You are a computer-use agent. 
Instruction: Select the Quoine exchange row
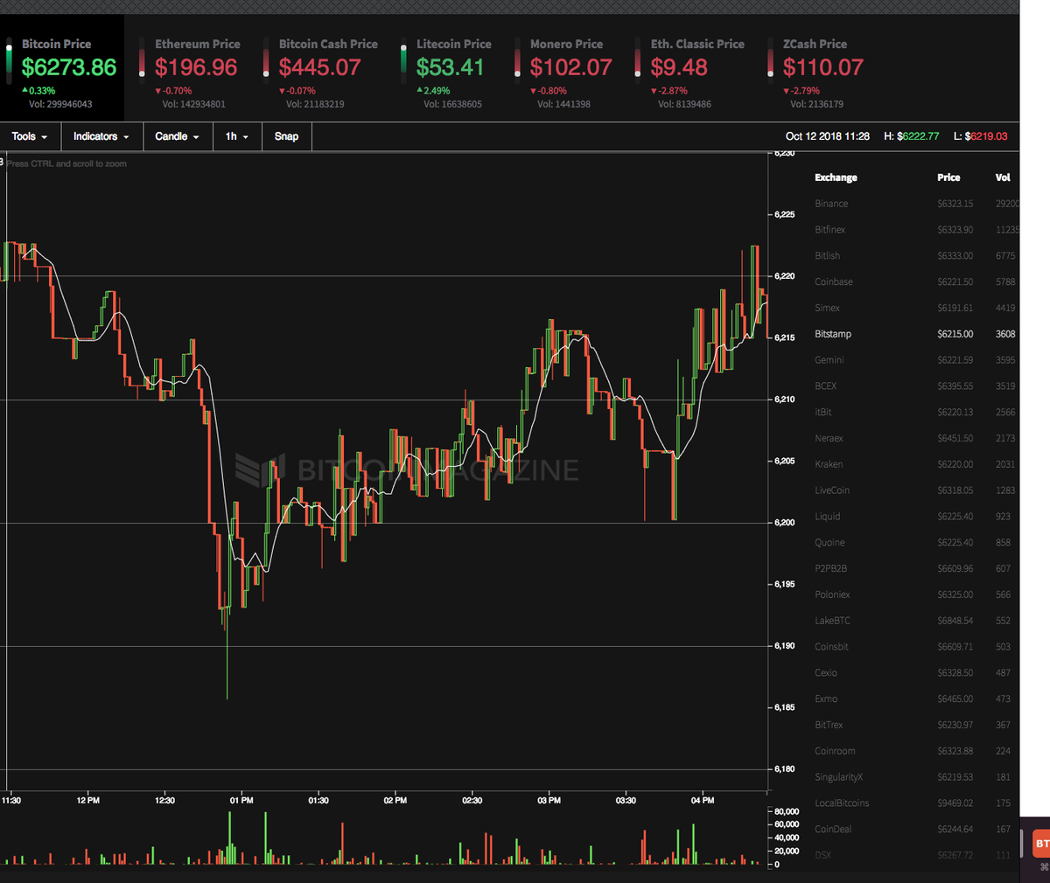(916, 543)
